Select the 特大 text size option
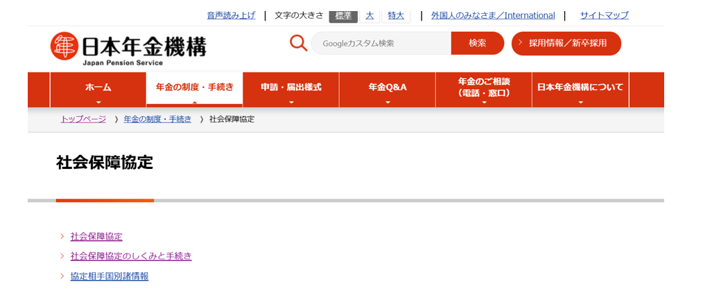This screenshot has width=703, height=297. point(396,16)
